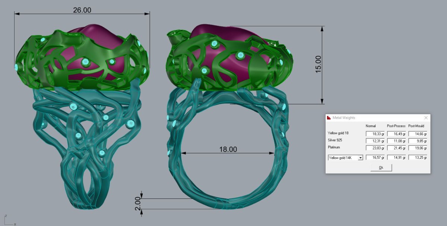Viewport: 447px width, 226px height.
Task: Select the Silver 925 Post-Mould field 9,85 gr
Action: pos(418,141)
